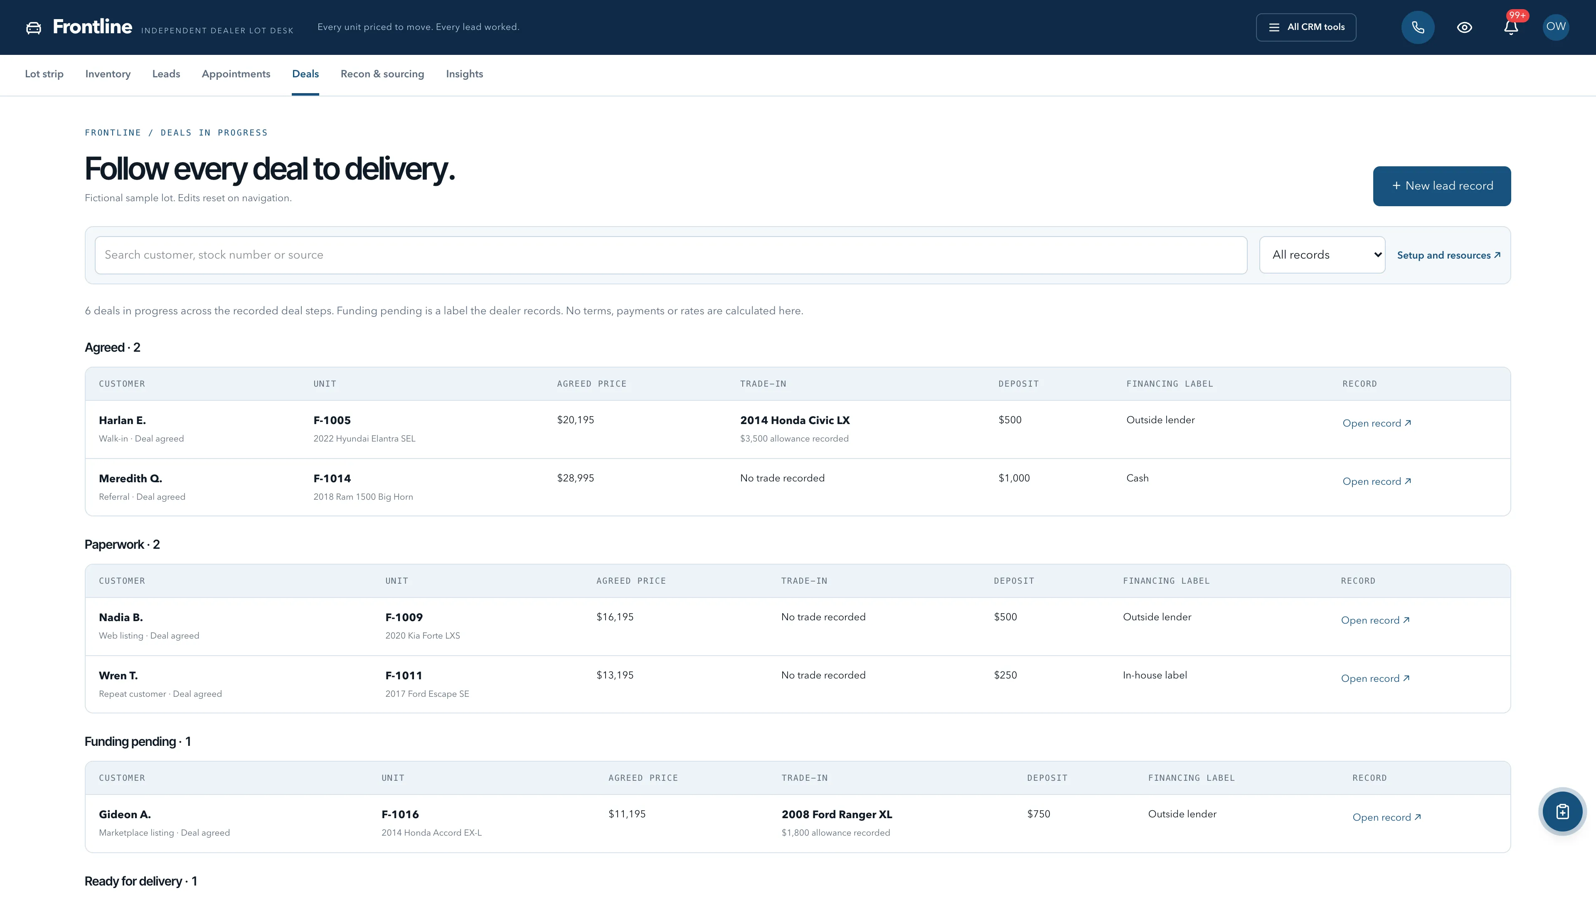The width and height of the screenshot is (1596, 898).
Task: Open record for Wren T.
Action: [x=1375, y=678]
